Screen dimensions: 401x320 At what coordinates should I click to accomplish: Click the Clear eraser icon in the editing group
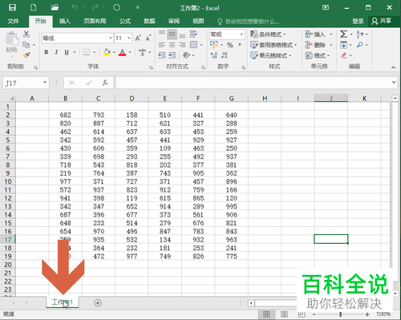tap(344, 55)
